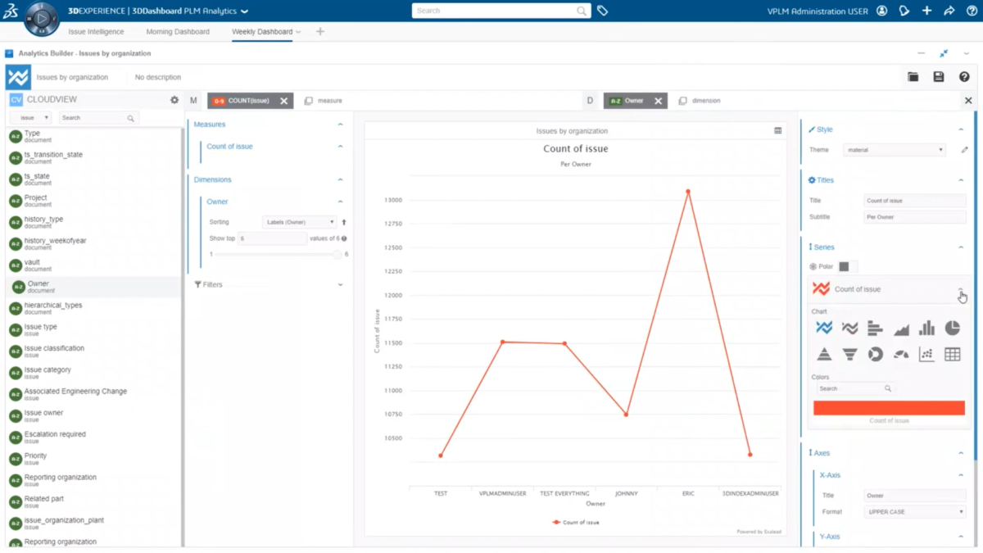The height and width of the screenshot is (553, 983).
Task: Select the Weekly Dashboard tab
Action: tap(262, 32)
